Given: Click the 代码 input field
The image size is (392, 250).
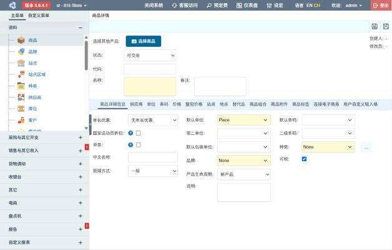Looking at the screenshot, I should [x=150, y=69].
